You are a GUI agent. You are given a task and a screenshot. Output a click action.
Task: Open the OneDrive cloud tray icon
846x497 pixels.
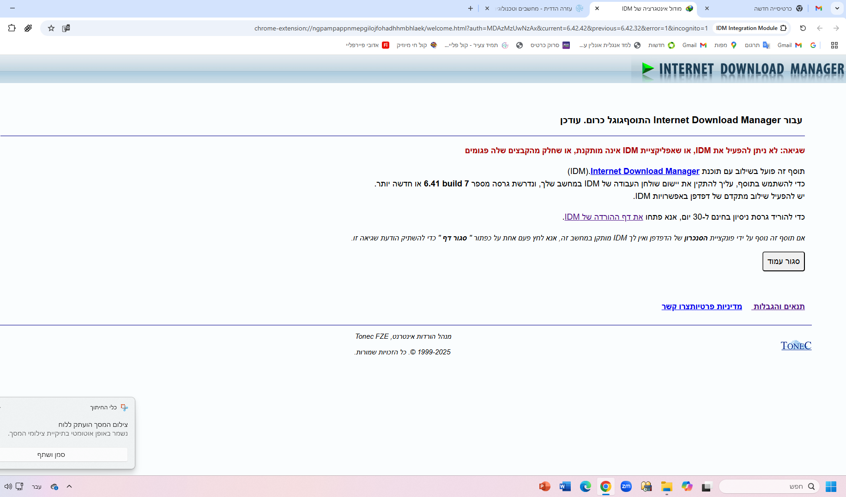click(54, 486)
